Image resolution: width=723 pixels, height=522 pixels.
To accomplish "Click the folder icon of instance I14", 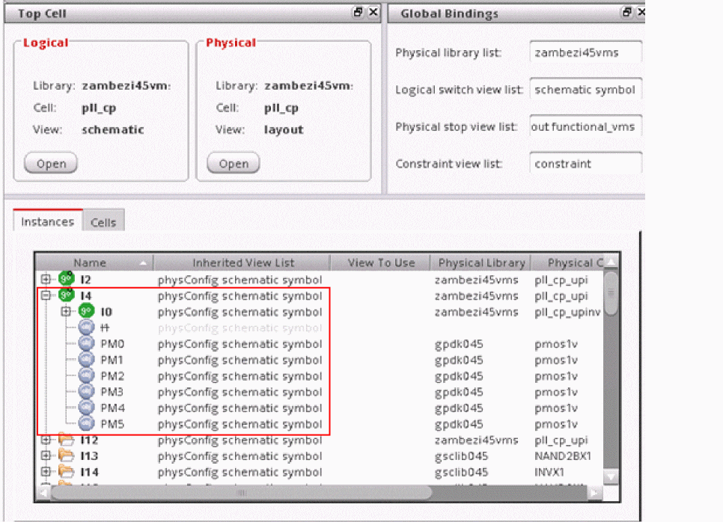I will (67, 472).
